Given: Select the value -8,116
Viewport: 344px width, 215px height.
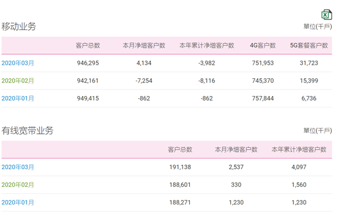Looking at the screenshot, I should coord(207,81).
